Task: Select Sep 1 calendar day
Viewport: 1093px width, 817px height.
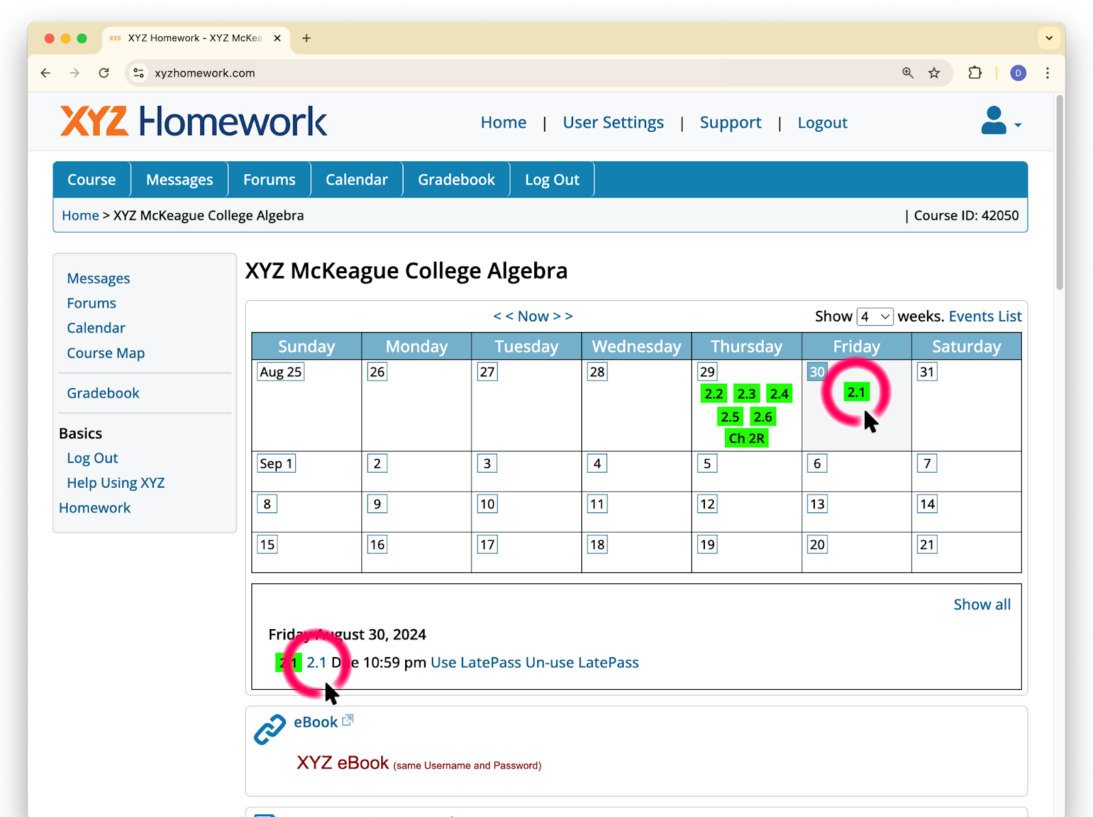Action: click(276, 464)
